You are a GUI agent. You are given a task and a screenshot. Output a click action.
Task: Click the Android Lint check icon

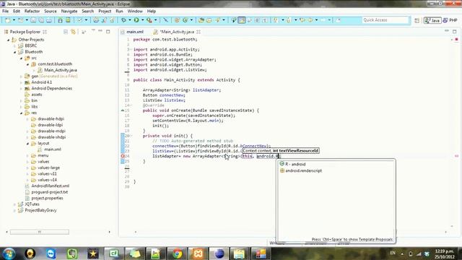[80, 20]
